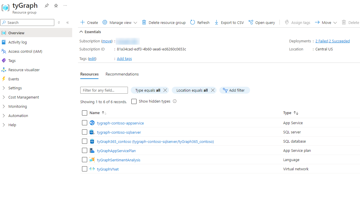Click the Delete toolbar item at far right
360x206 pixels.
click(x=350, y=22)
